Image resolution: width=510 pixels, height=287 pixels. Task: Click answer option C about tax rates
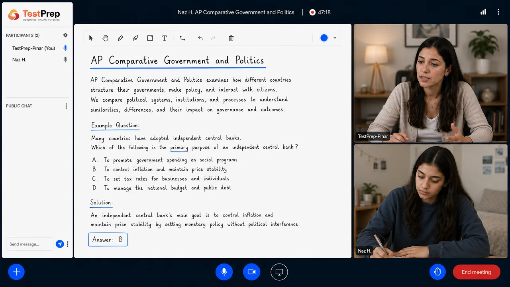pos(161,179)
